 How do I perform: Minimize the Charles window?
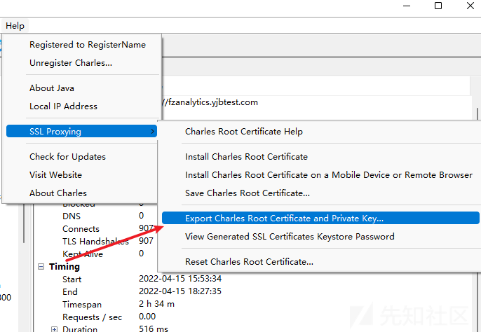pyautogui.click(x=407, y=6)
